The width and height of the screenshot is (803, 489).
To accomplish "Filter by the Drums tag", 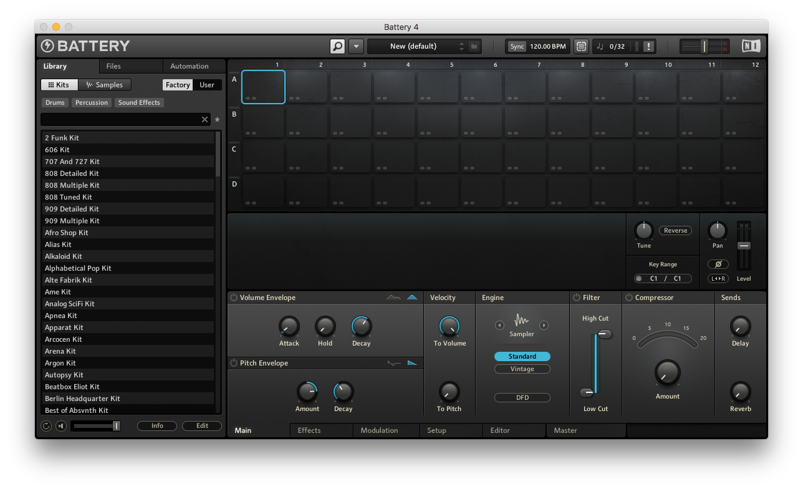I will [55, 102].
